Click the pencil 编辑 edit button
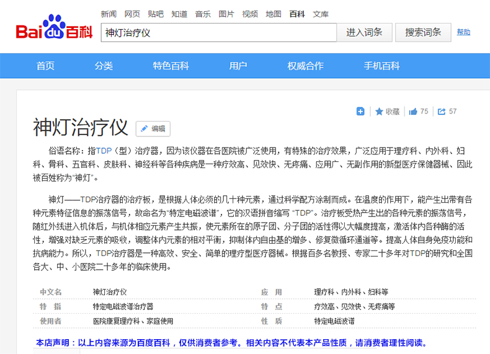This screenshot has width=490, height=354. [x=153, y=129]
